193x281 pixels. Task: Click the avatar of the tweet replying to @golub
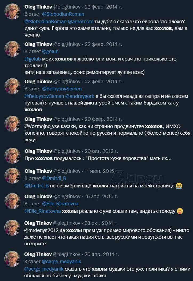[12, 49]
